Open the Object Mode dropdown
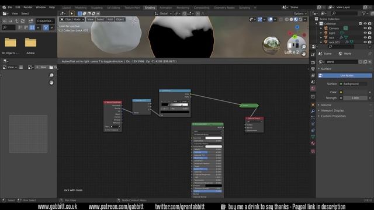374x210 pixels. 72,19
